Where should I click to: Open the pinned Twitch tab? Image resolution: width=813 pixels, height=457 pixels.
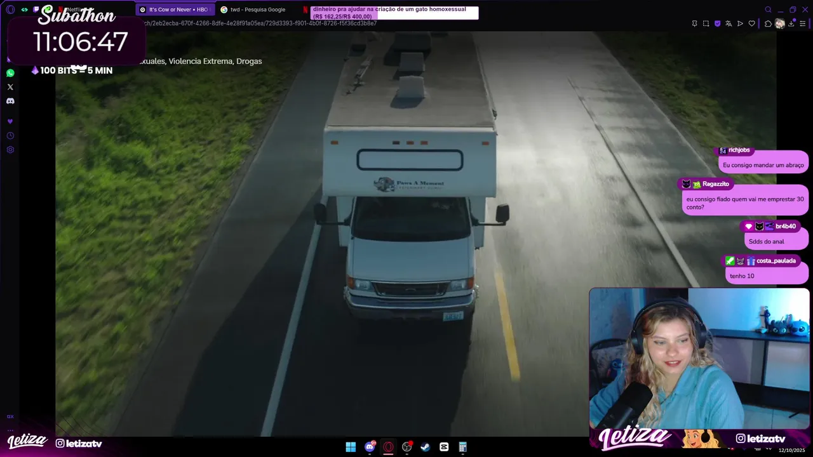coord(36,10)
